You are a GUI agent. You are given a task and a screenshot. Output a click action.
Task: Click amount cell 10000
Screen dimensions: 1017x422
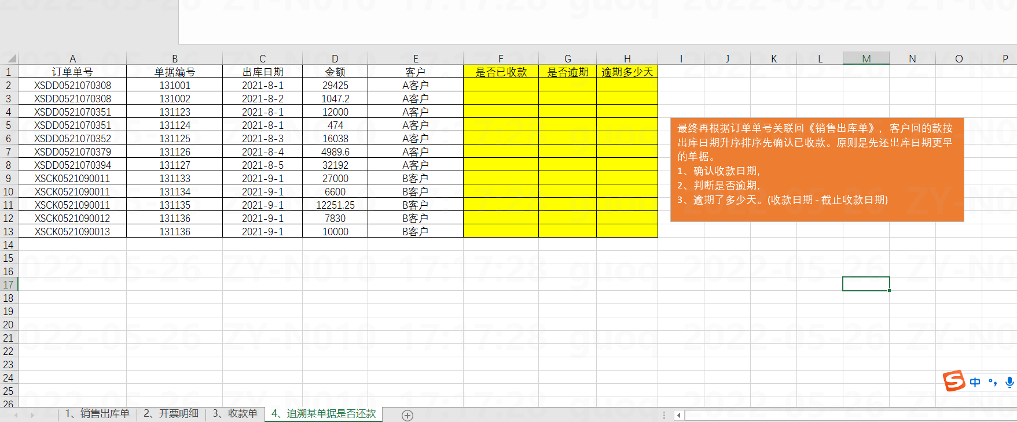tap(335, 231)
